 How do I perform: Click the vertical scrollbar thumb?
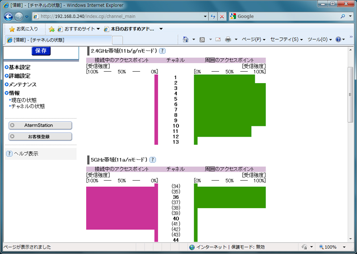click(351, 95)
